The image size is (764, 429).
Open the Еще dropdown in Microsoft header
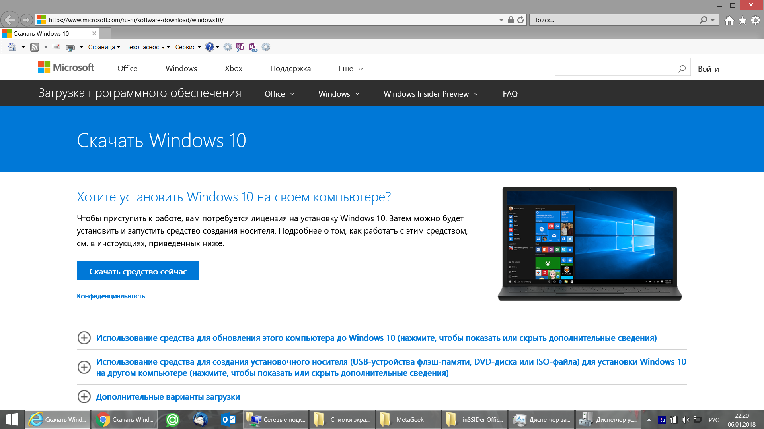tap(351, 69)
